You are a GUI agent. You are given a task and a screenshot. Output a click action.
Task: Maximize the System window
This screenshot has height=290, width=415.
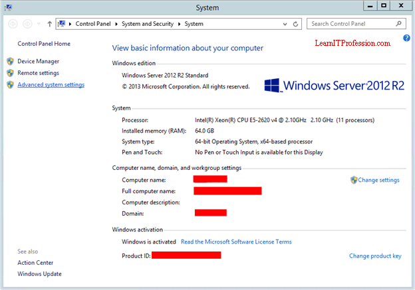pyautogui.click(x=384, y=6)
